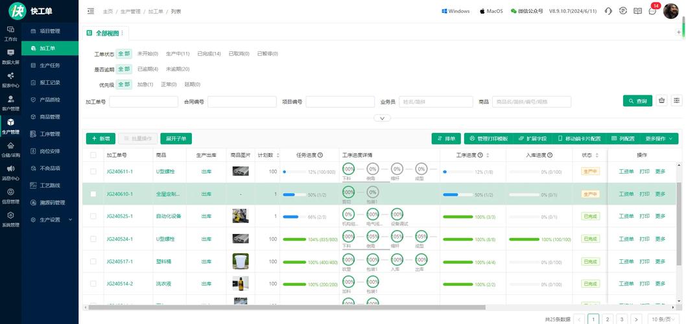Open 更多 menu for JG240611-1
686x324 pixels.
(x=660, y=172)
